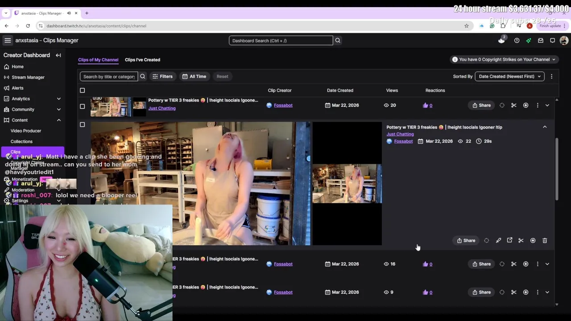Share the clip with 16 views

[x=481, y=264]
